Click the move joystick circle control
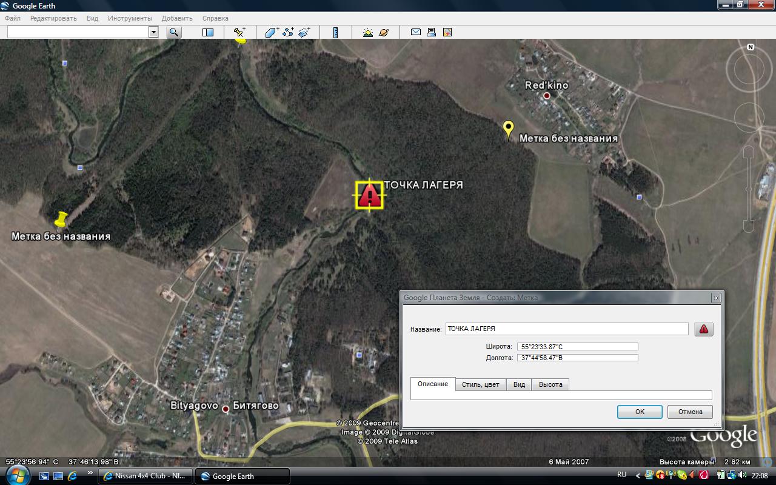 click(749, 118)
